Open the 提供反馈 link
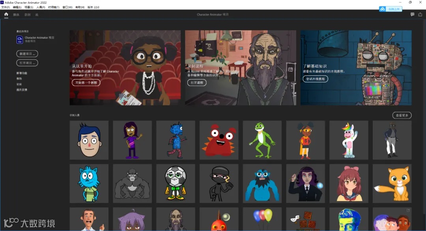Viewport: 426px width, 231px height. click(x=22, y=90)
